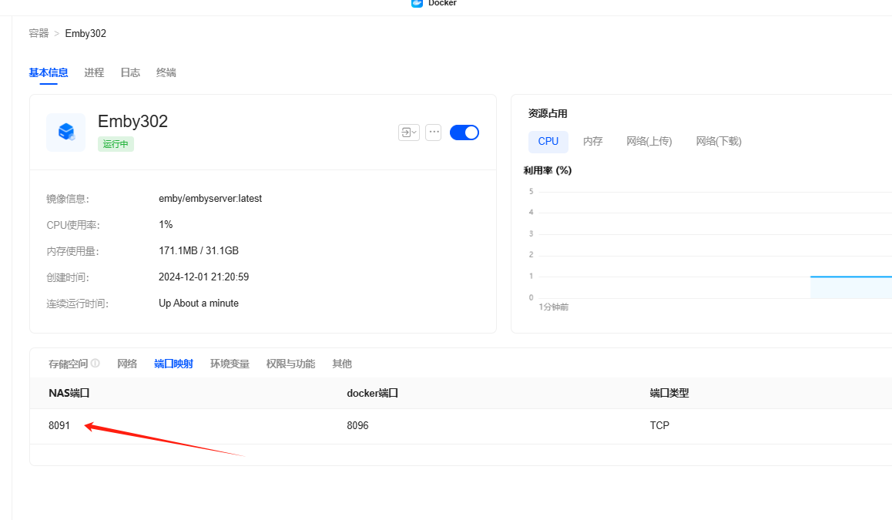Image resolution: width=892 pixels, height=520 pixels.
Task: Click the docker端口 column header
Action: pos(373,393)
